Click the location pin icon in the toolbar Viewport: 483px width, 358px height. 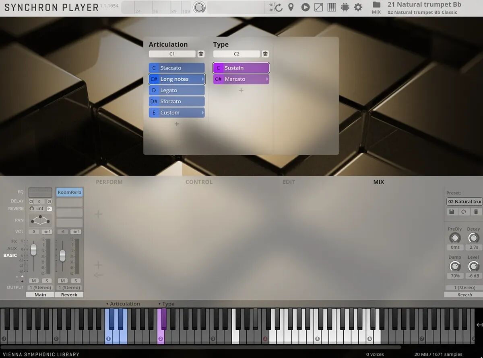[291, 7]
